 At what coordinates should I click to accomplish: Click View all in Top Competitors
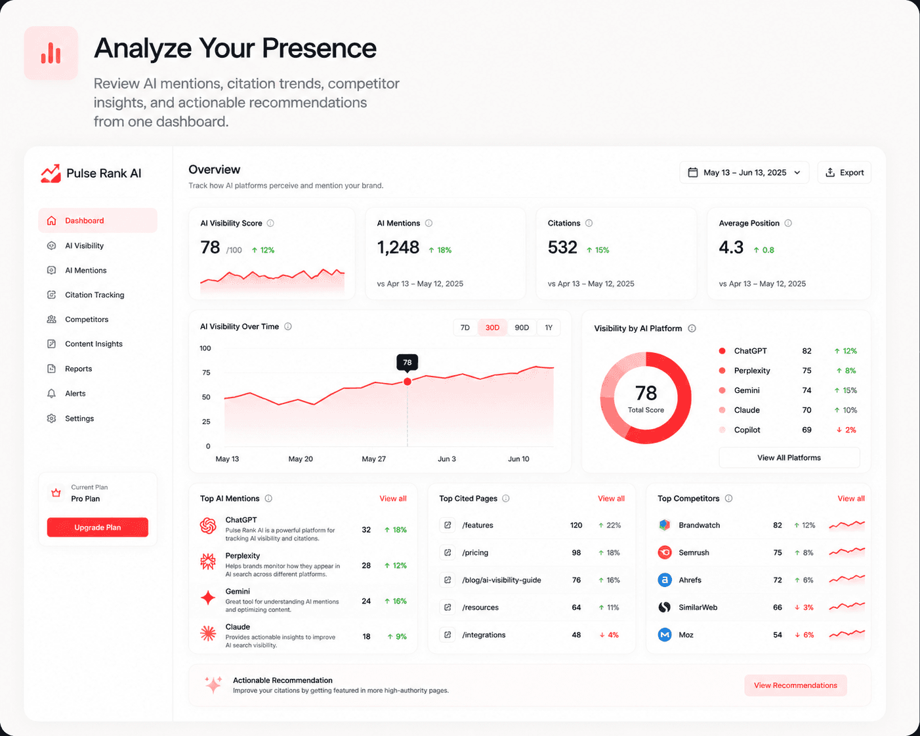pyautogui.click(x=851, y=499)
